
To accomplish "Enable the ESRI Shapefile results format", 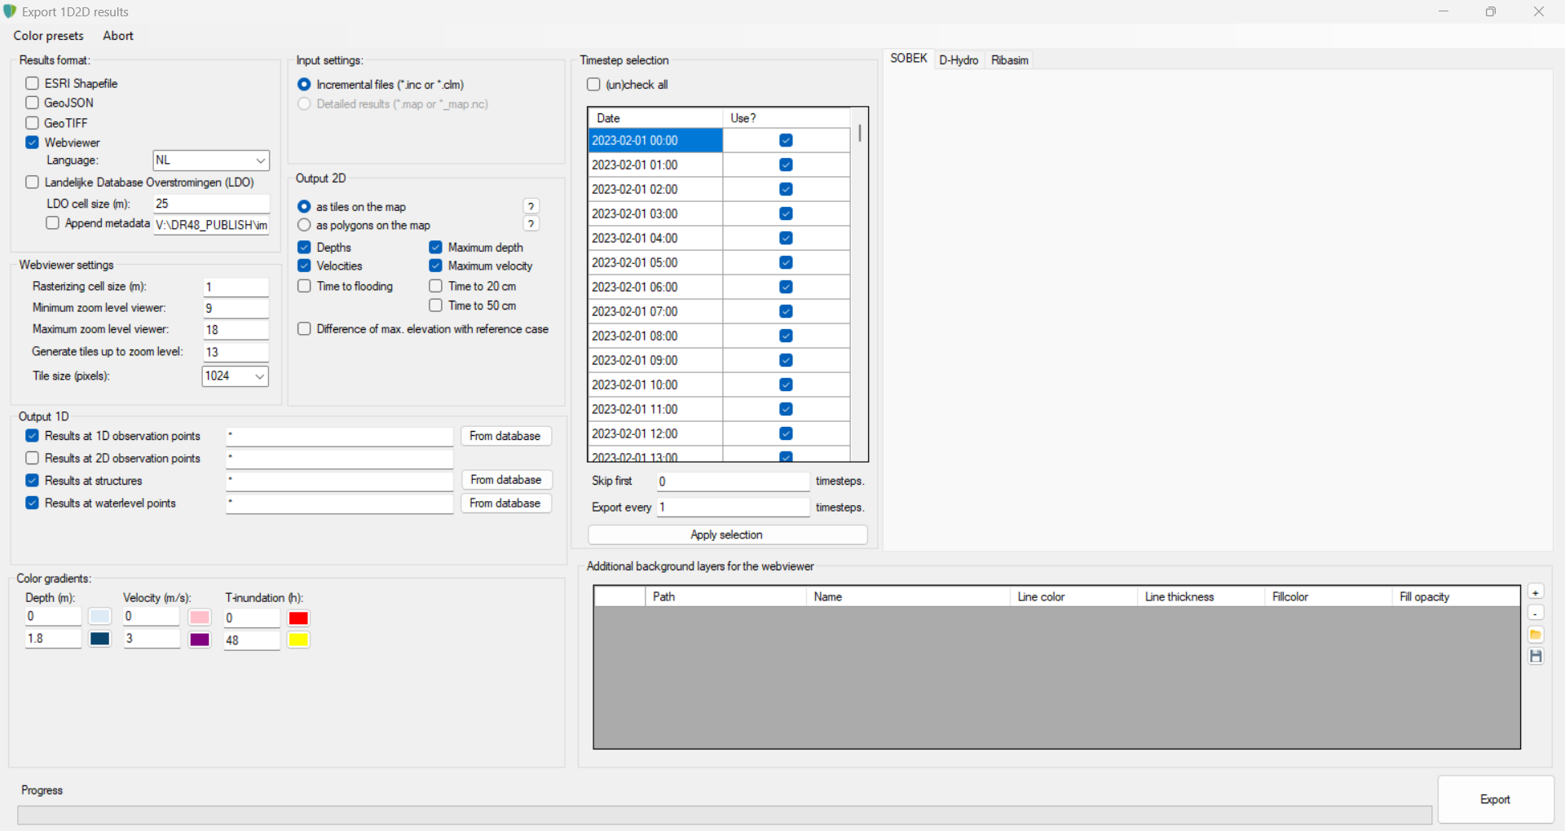I will tap(33, 83).
